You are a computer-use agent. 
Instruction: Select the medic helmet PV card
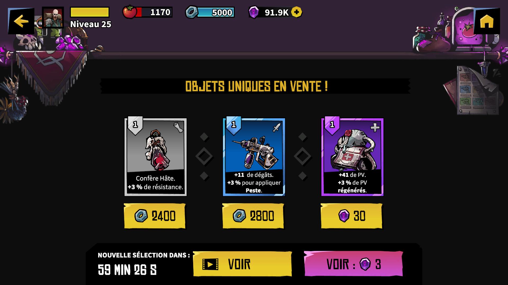point(352,157)
